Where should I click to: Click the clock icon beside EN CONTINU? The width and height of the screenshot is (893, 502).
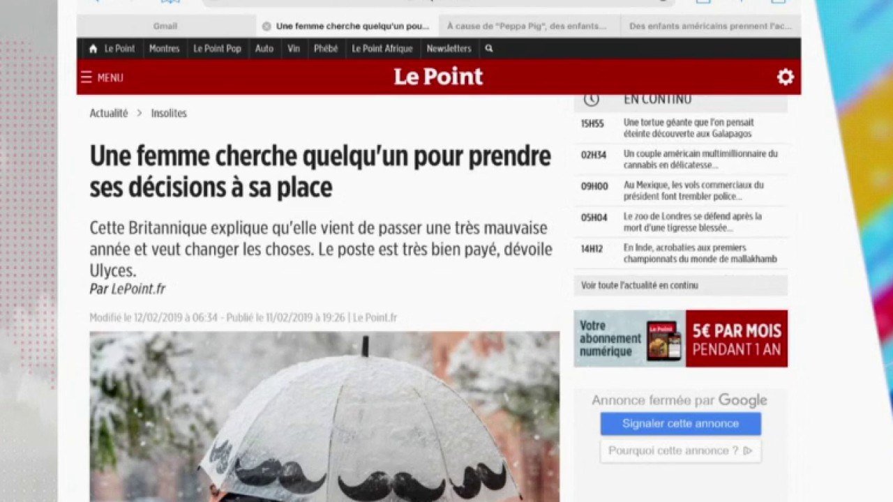click(592, 100)
